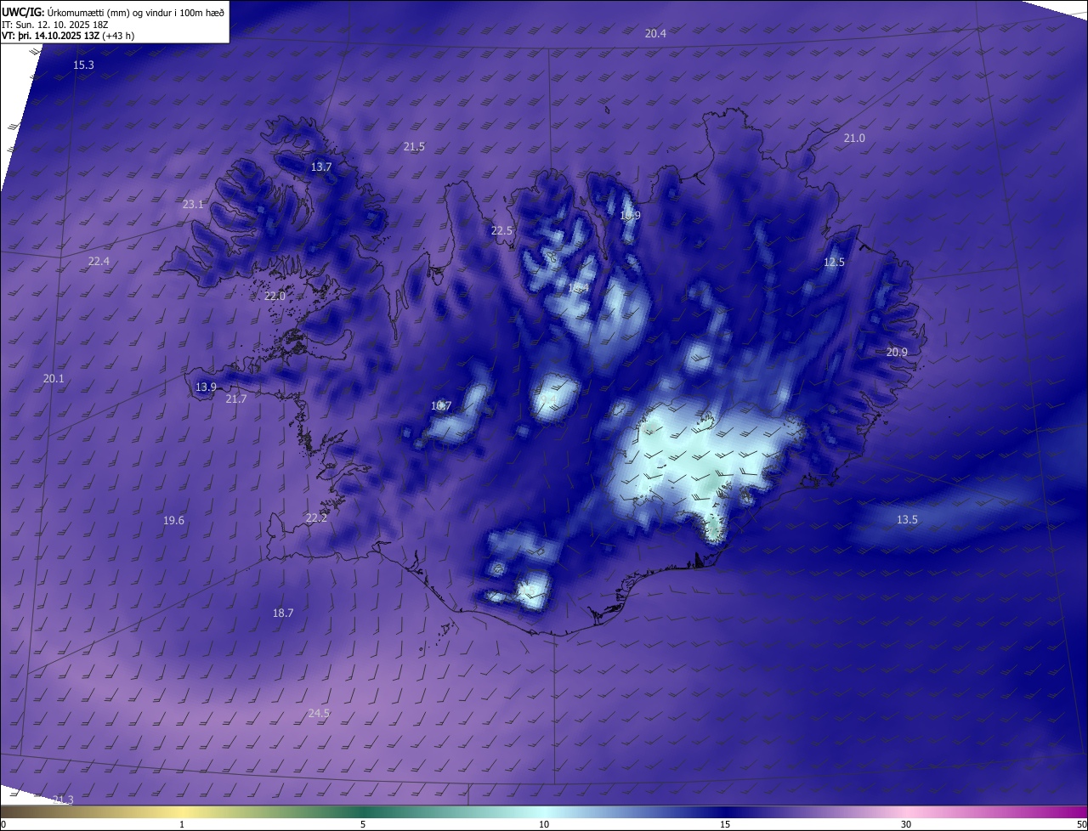This screenshot has height=831, width=1088.
Task: Click the 50 label on the color scale
Action: (x=1081, y=825)
